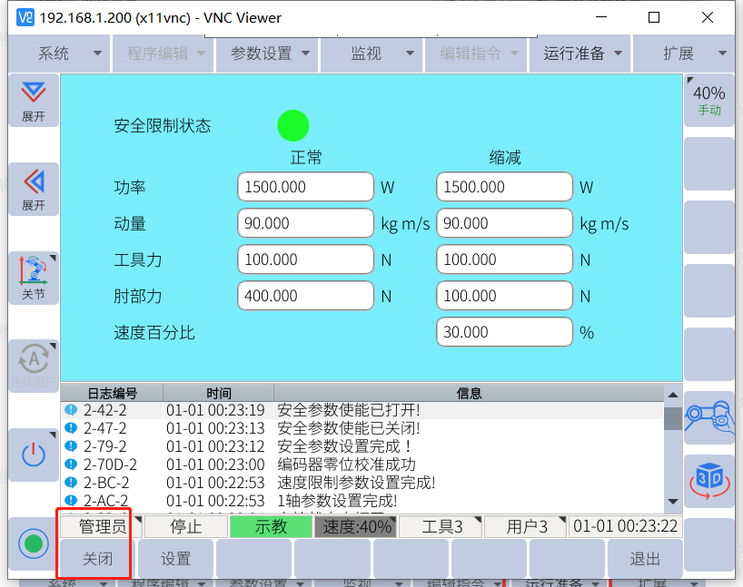The height and width of the screenshot is (587, 743).
Task: Open the Extension menu
Action: (x=687, y=54)
